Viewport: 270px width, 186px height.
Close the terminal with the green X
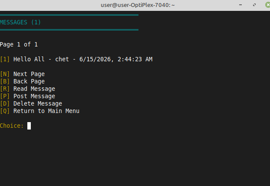click(267, 5)
